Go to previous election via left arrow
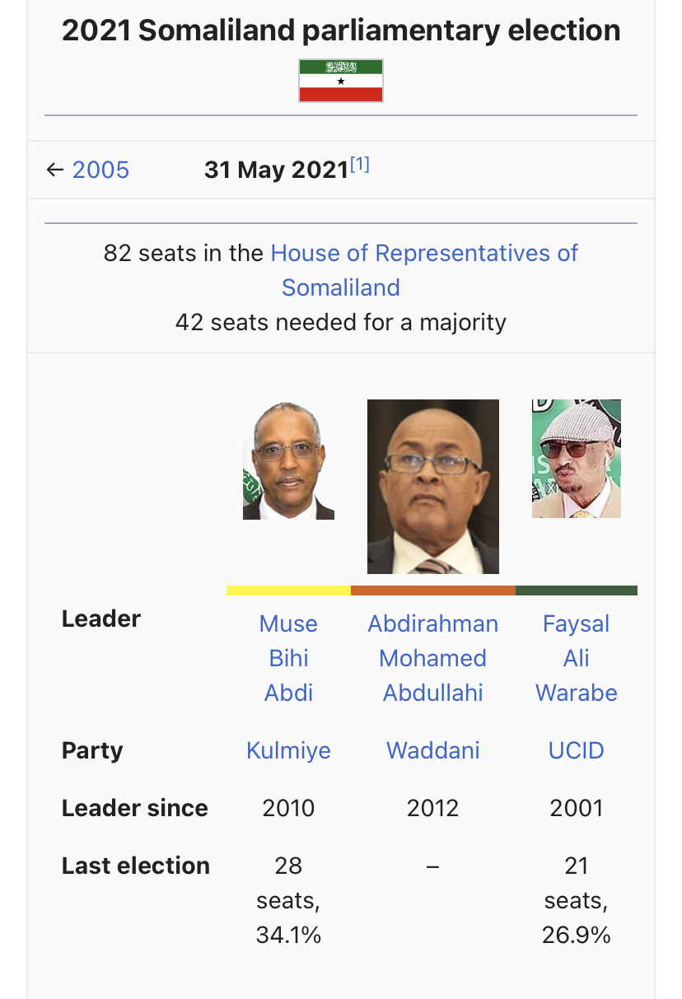The width and height of the screenshot is (682, 999). tap(55, 170)
